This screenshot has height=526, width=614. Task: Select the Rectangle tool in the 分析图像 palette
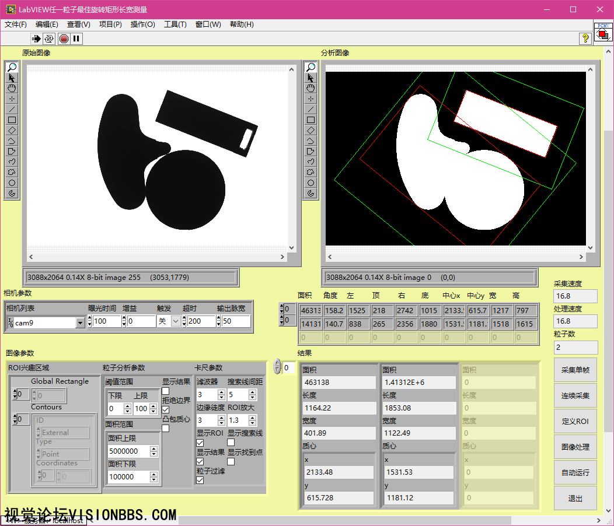(311, 120)
